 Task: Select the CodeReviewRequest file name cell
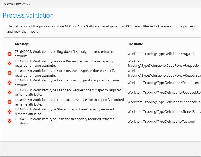point(163,63)
